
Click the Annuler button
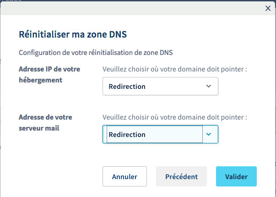point(124,176)
